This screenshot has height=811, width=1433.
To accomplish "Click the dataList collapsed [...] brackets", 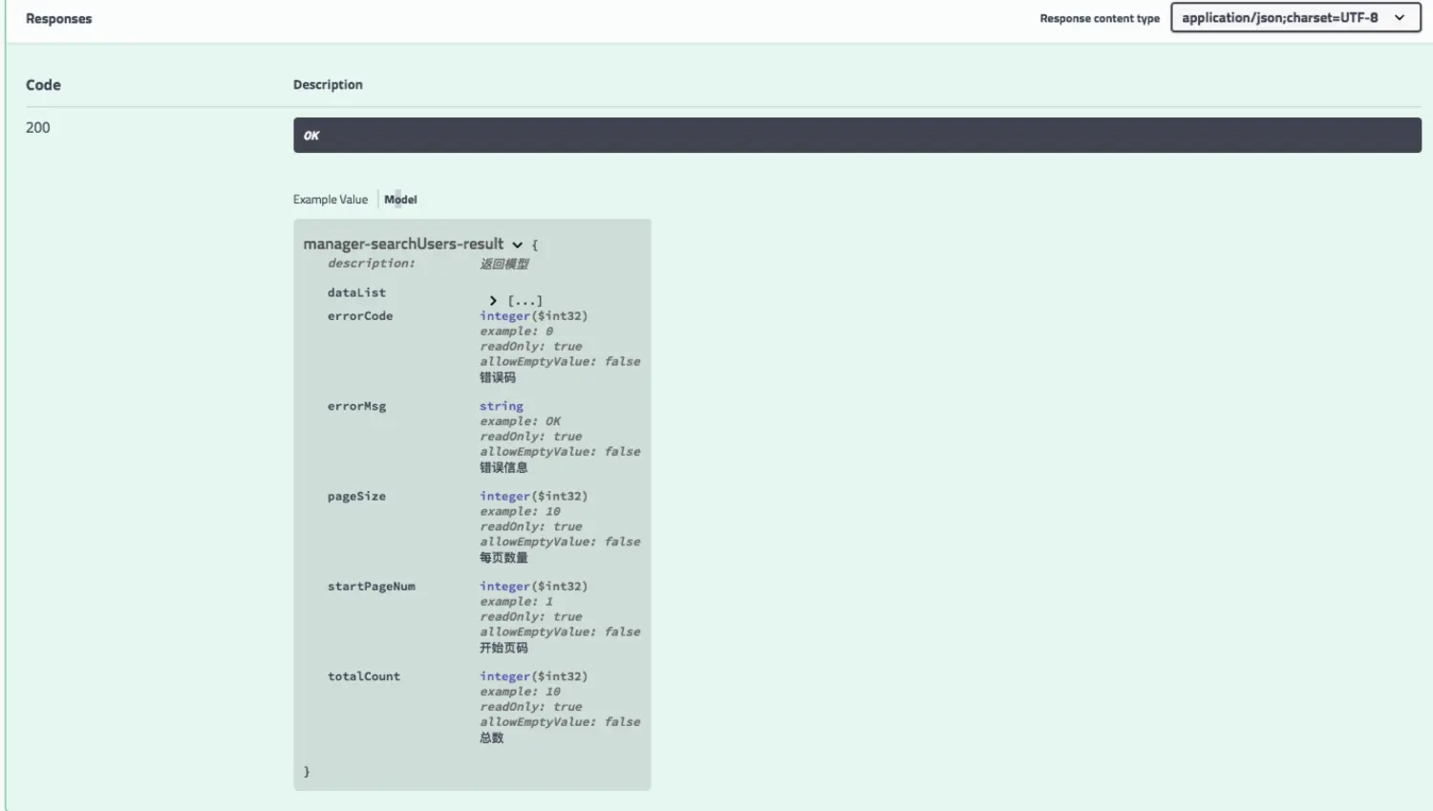I will [x=524, y=301].
